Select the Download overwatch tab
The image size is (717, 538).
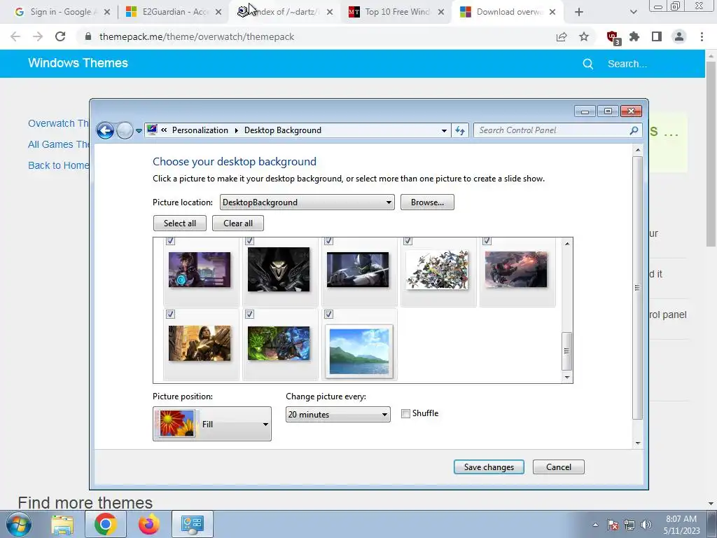[x=508, y=12]
